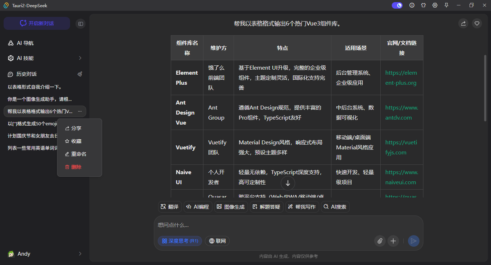
Task: Start a 开启新对话 new conversation
Action: (x=36, y=23)
